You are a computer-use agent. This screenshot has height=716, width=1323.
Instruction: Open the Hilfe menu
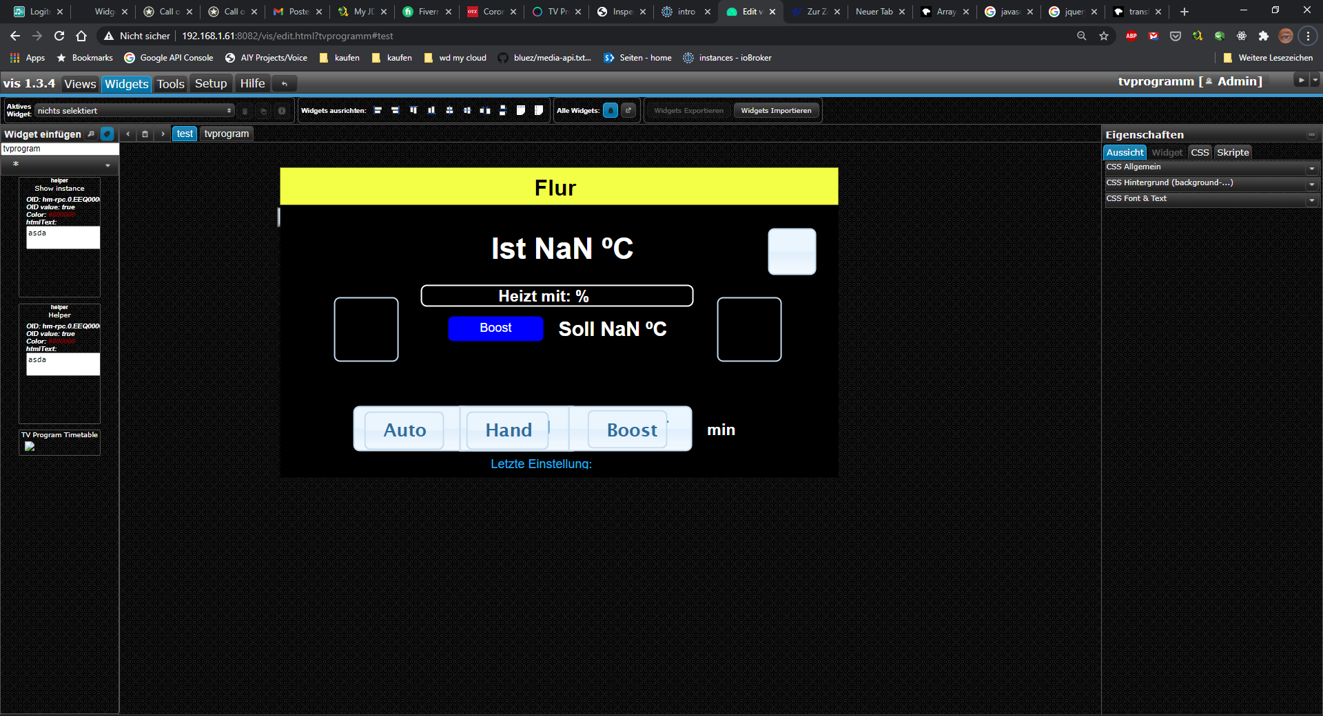252,83
